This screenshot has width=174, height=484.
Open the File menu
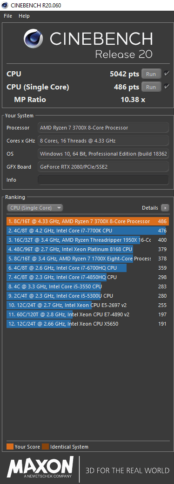point(8,16)
